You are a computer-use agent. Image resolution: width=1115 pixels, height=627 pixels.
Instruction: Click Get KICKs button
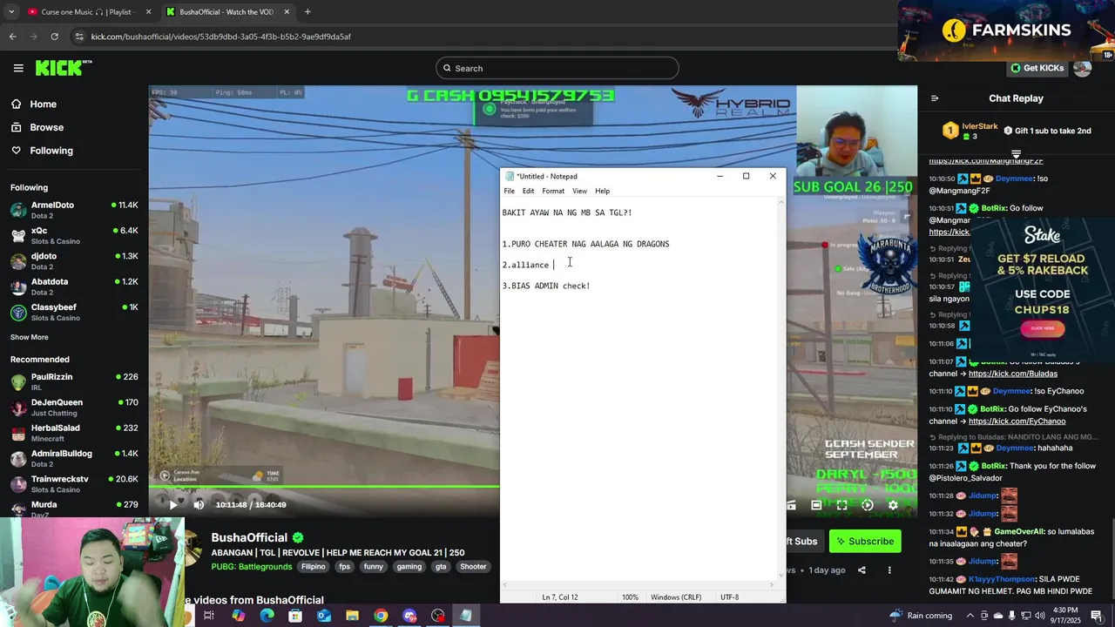(1037, 68)
